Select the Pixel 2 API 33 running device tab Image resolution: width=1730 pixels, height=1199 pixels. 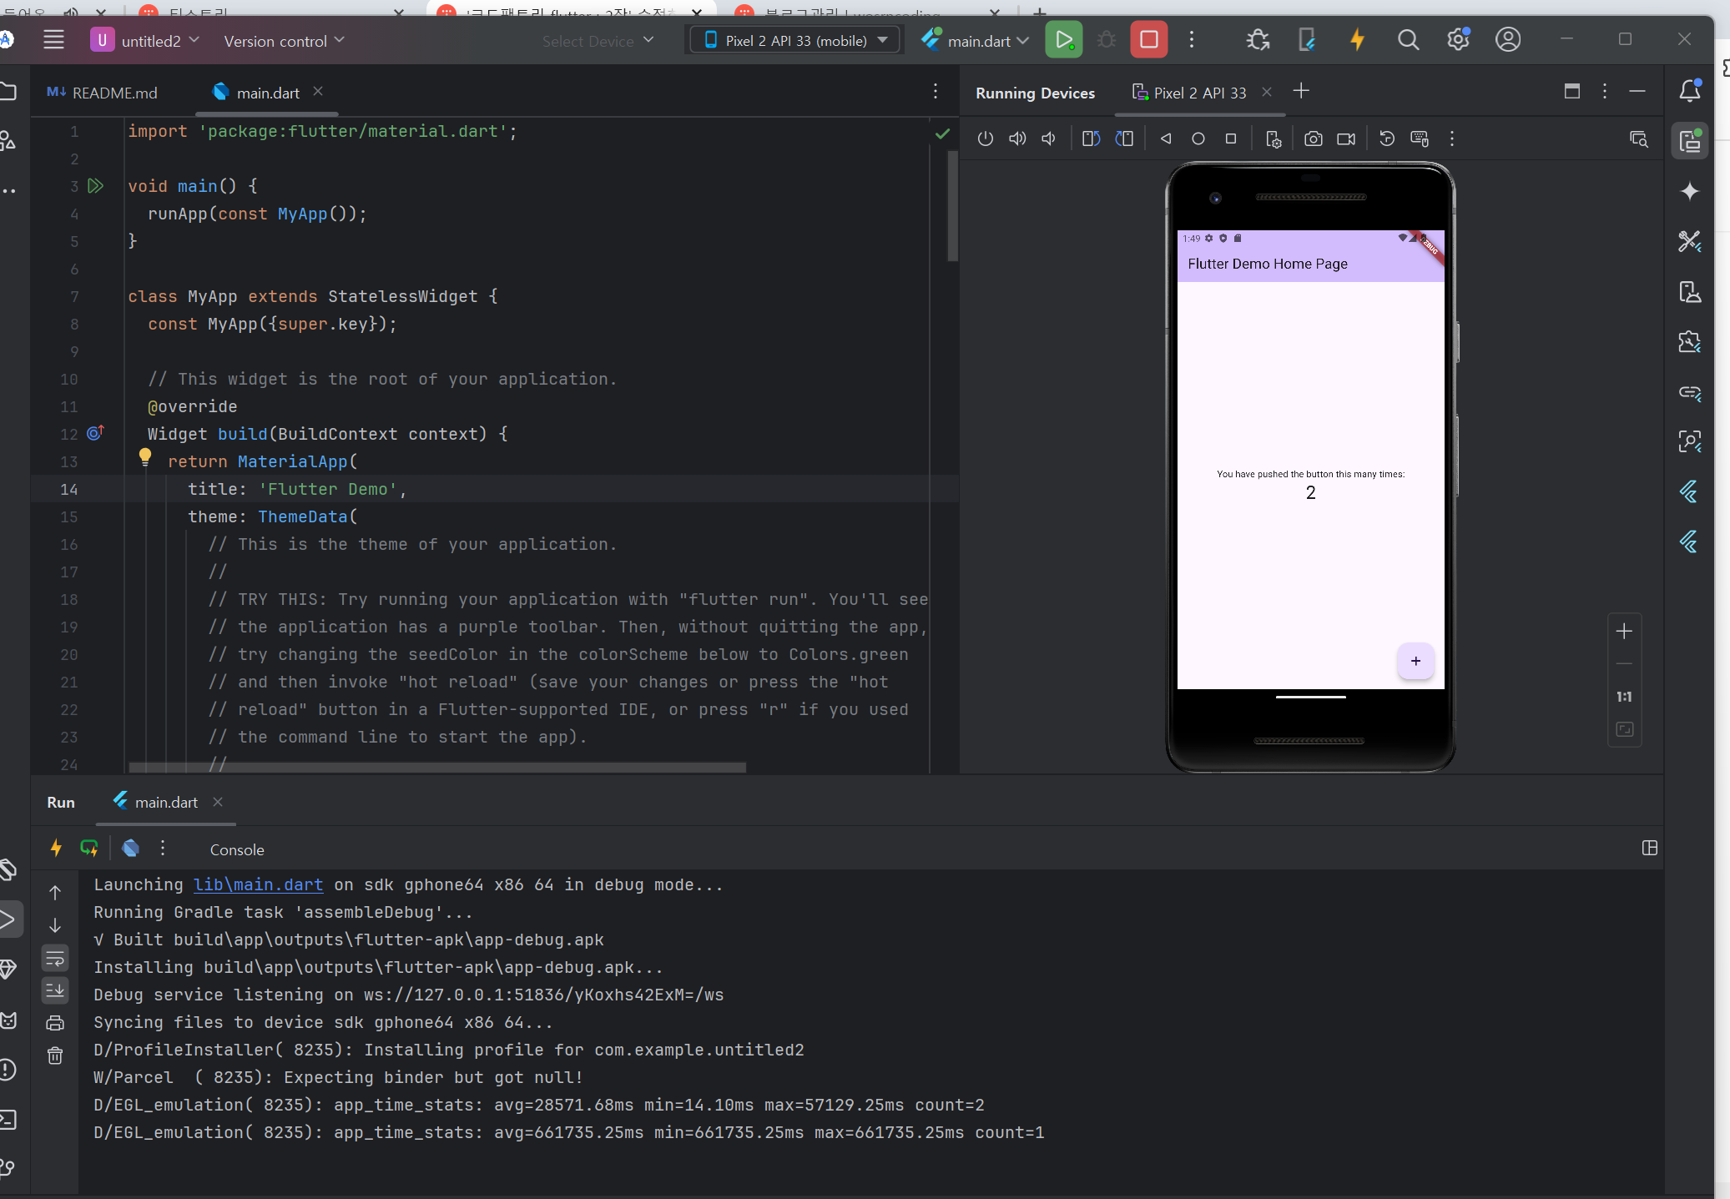1198,93
